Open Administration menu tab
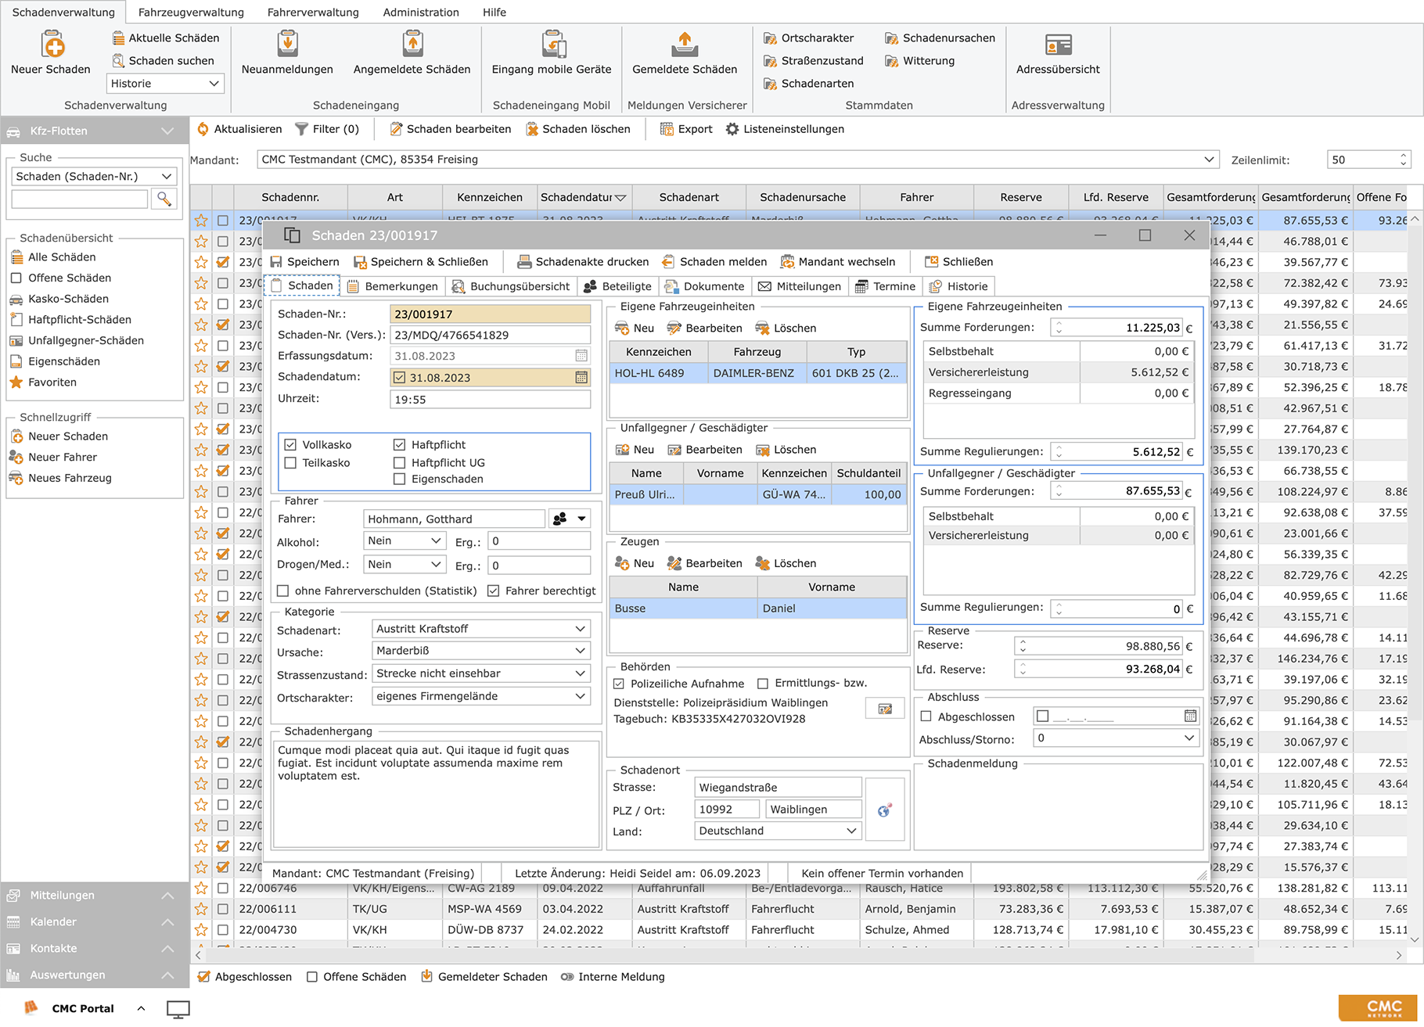 click(421, 13)
